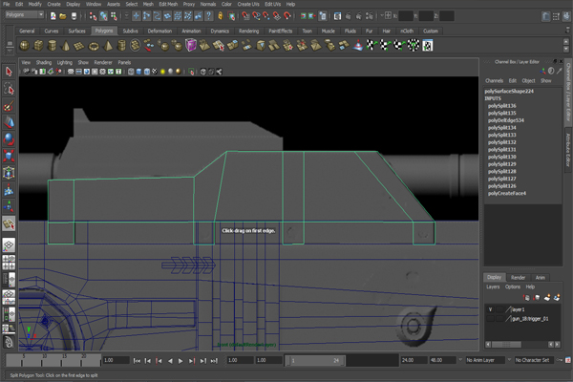Click the layer editor horizontal scrollbar
The image size is (573, 382).
click(506, 345)
